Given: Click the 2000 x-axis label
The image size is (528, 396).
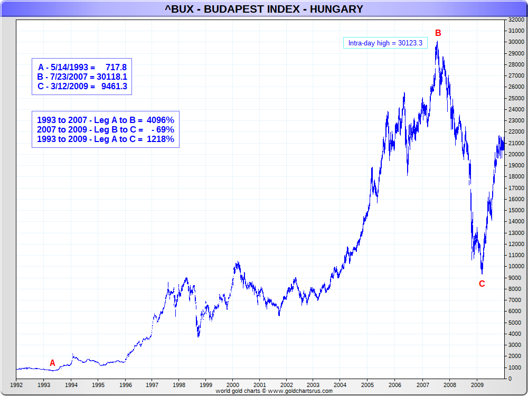Looking at the screenshot, I should tap(233, 384).
